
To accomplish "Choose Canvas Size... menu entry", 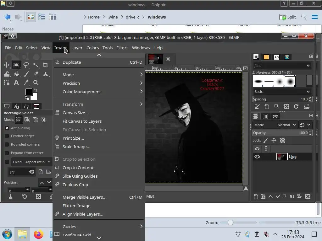I will coord(99,113).
